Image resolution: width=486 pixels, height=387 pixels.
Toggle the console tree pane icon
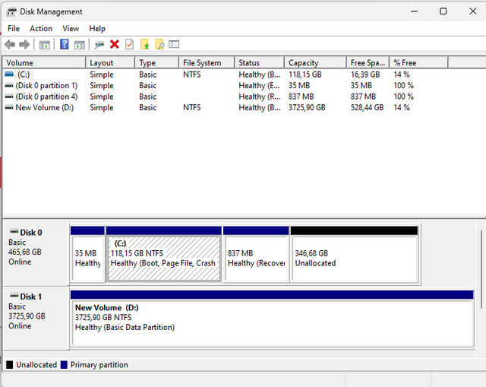click(x=45, y=45)
